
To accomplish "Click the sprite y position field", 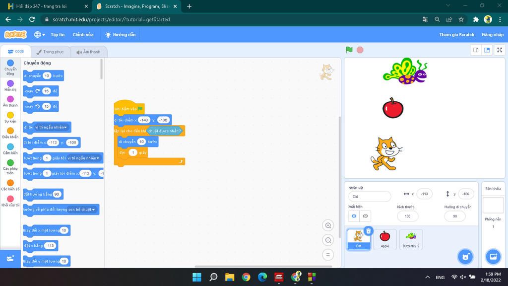I will tap(466, 194).
